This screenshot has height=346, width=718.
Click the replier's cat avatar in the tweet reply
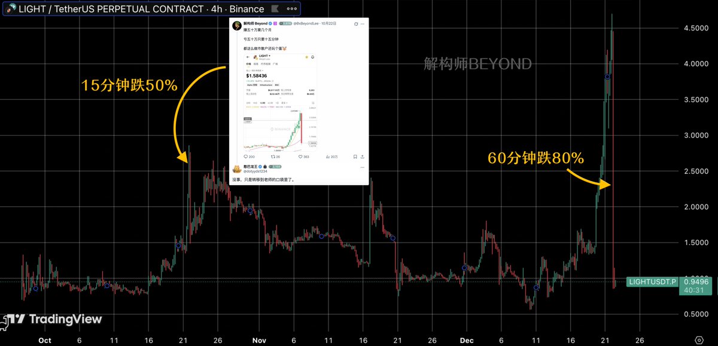click(237, 169)
